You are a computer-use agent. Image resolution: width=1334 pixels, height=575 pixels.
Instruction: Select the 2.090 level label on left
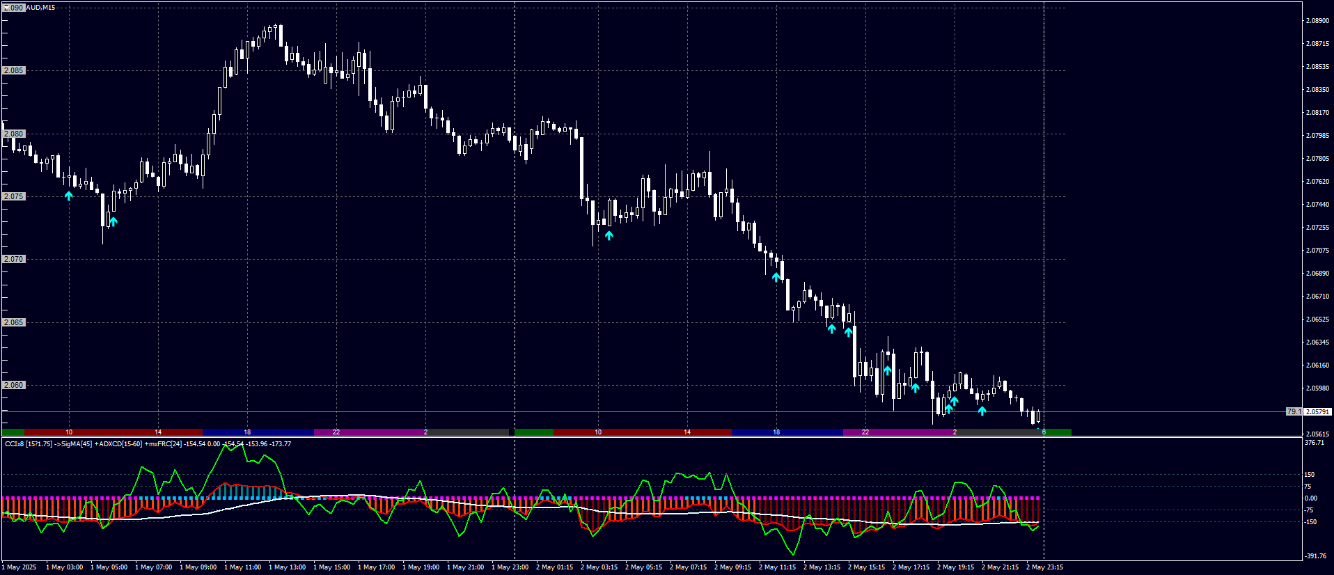[x=14, y=8]
